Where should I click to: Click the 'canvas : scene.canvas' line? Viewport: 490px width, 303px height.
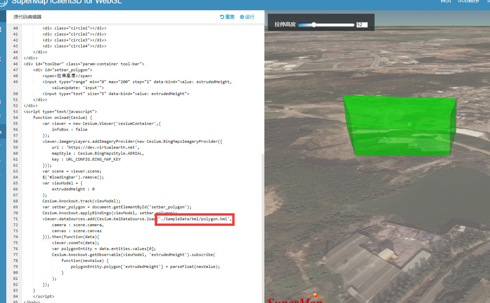(x=77, y=231)
